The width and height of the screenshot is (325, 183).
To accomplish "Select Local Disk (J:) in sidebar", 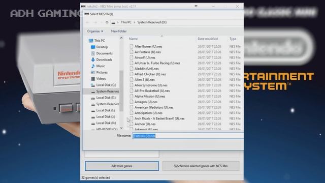I will 106,116.
